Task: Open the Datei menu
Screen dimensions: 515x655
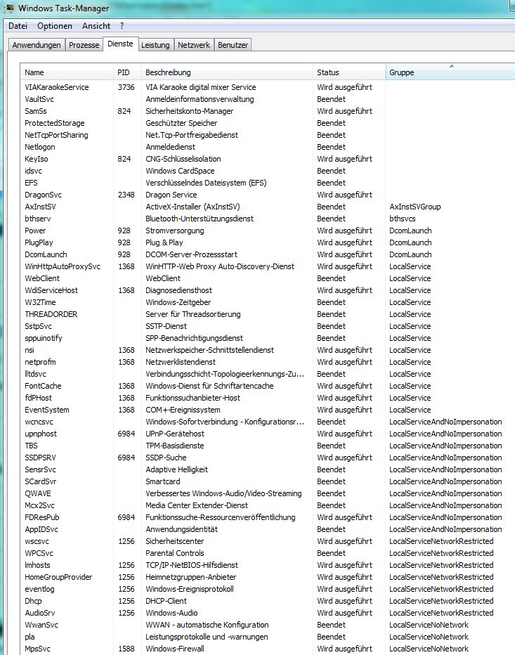Action: coord(18,26)
